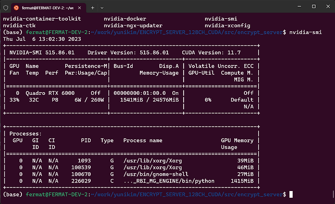Click the performance state P8

(55, 100)
